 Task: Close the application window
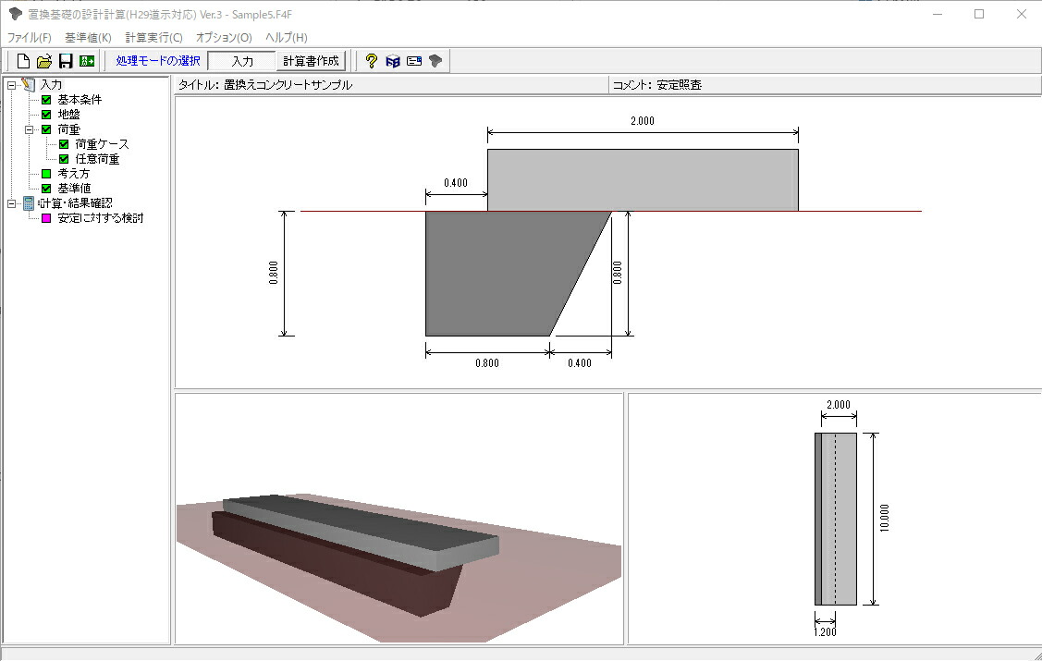(1022, 14)
